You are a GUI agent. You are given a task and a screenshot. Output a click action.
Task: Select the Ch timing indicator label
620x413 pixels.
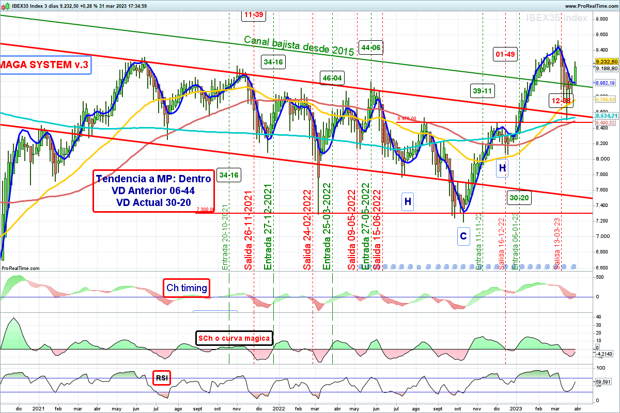(x=187, y=288)
